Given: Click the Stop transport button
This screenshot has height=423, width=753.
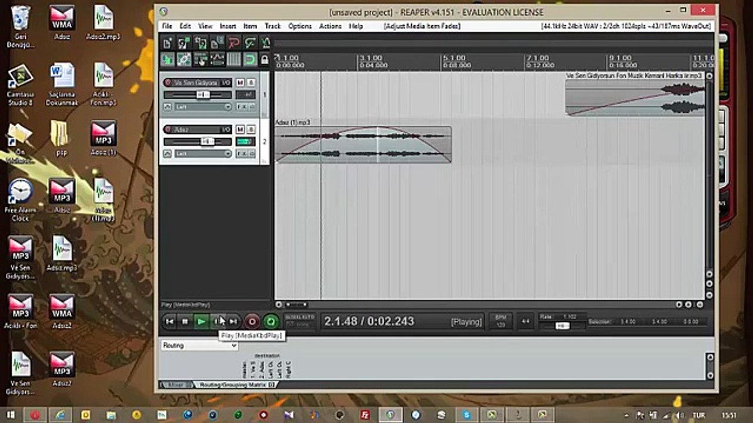Looking at the screenshot, I should (185, 321).
